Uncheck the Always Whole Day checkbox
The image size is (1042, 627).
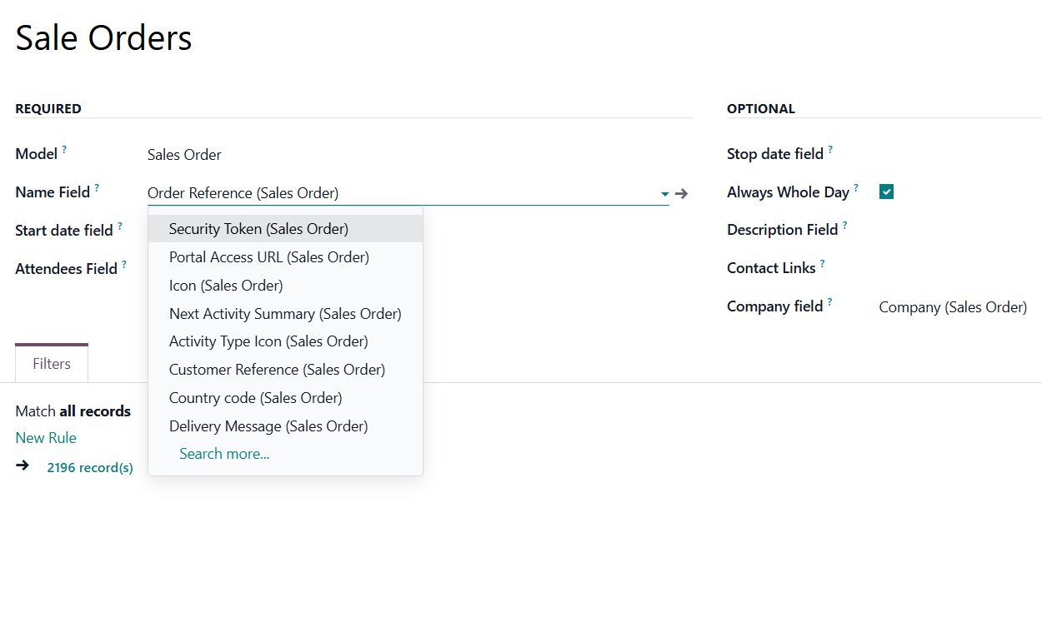(x=886, y=192)
